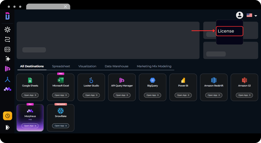
Task: Open the user account avatar icon
Action: point(240,15)
